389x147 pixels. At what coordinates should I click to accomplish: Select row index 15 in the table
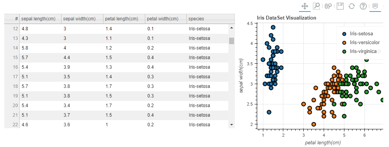pos(12,58)
